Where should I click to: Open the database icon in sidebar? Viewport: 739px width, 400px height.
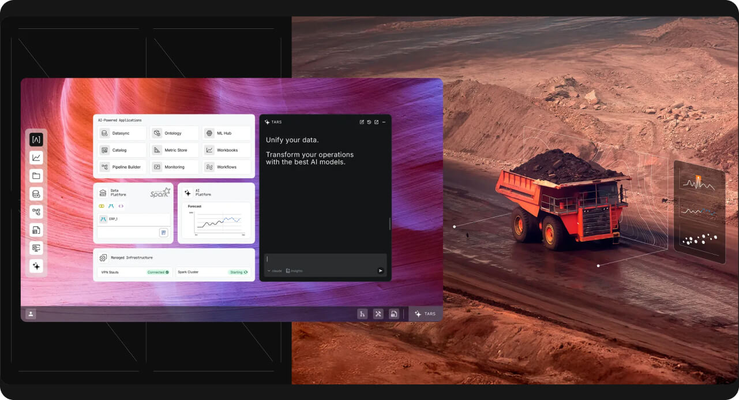tap(36, 194)
